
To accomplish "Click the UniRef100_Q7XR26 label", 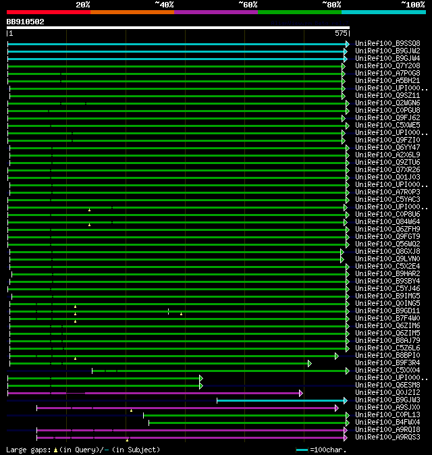I will pyautogui.click(x=387, y=169).
